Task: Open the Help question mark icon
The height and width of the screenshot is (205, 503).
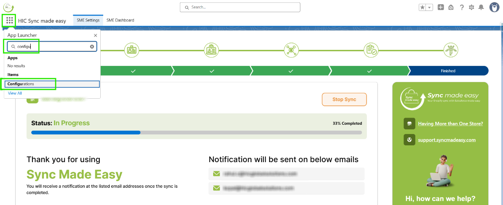Action: tap(462, 7)
